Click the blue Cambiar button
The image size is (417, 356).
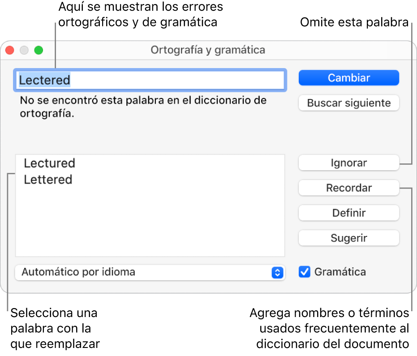click(348, 78)
